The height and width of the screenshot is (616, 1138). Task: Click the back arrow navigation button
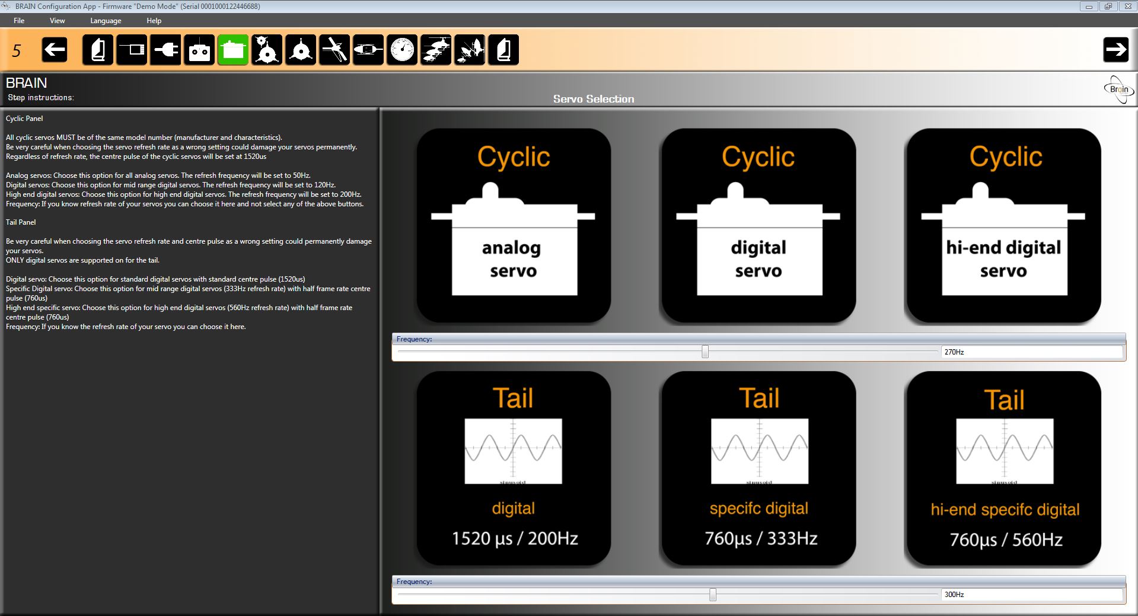[55, 50]
